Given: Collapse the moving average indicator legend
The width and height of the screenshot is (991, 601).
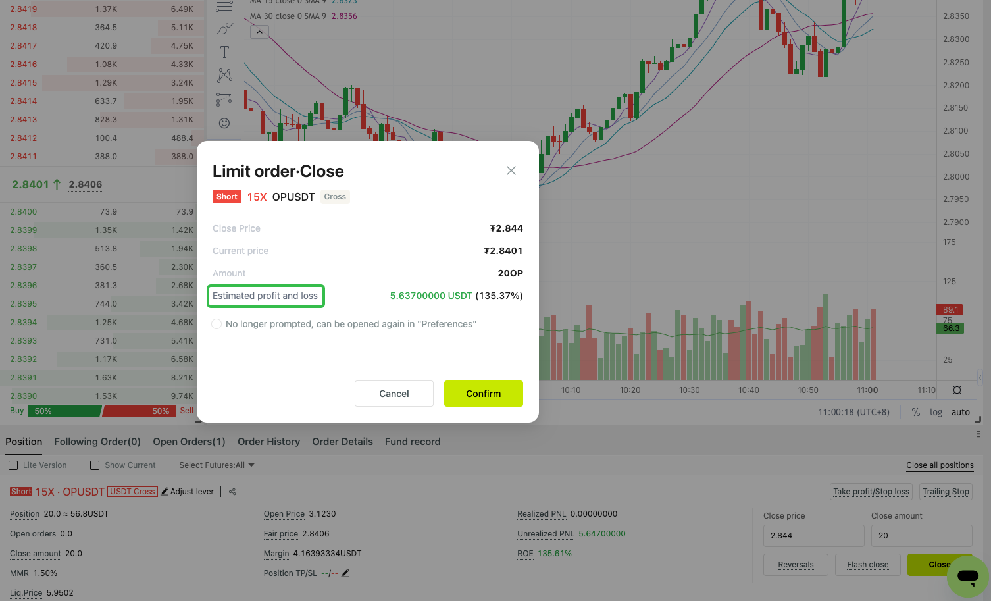Looking at the screenshot, I should 259,32.
